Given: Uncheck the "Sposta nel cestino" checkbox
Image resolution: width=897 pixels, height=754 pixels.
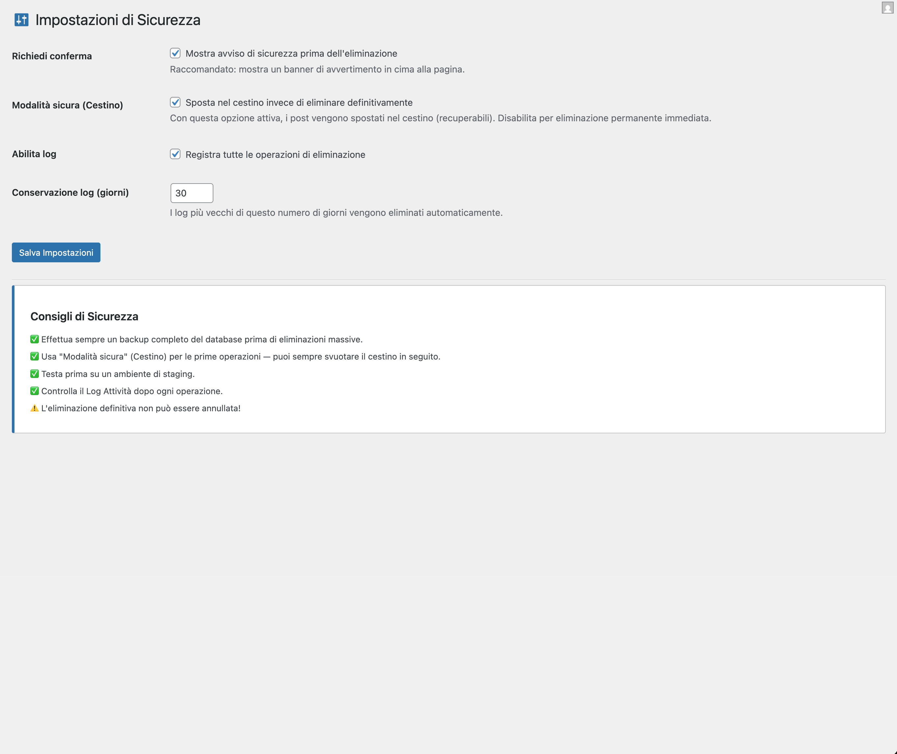Looking at the screenshot, I should 175,102.
